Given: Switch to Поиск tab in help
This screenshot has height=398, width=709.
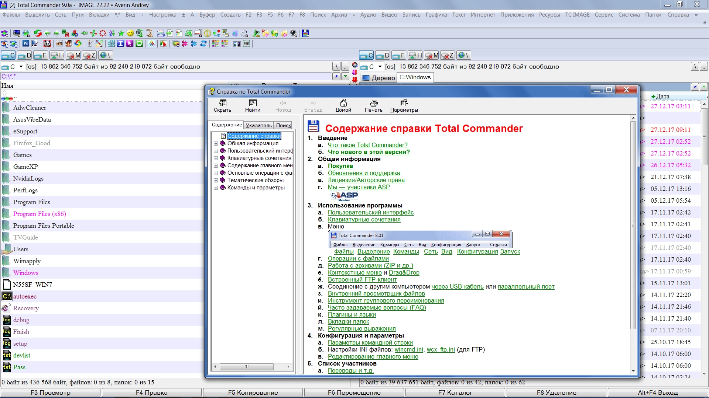Looking at the screenshot, I should click(283, 125).
